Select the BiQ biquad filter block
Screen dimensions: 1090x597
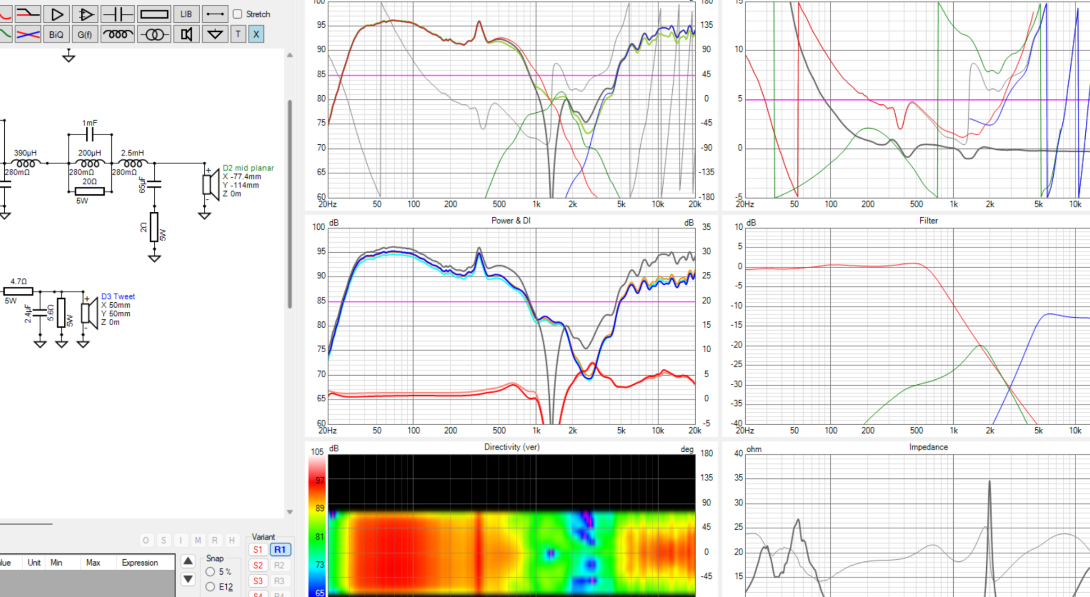[x=56, y=35]
